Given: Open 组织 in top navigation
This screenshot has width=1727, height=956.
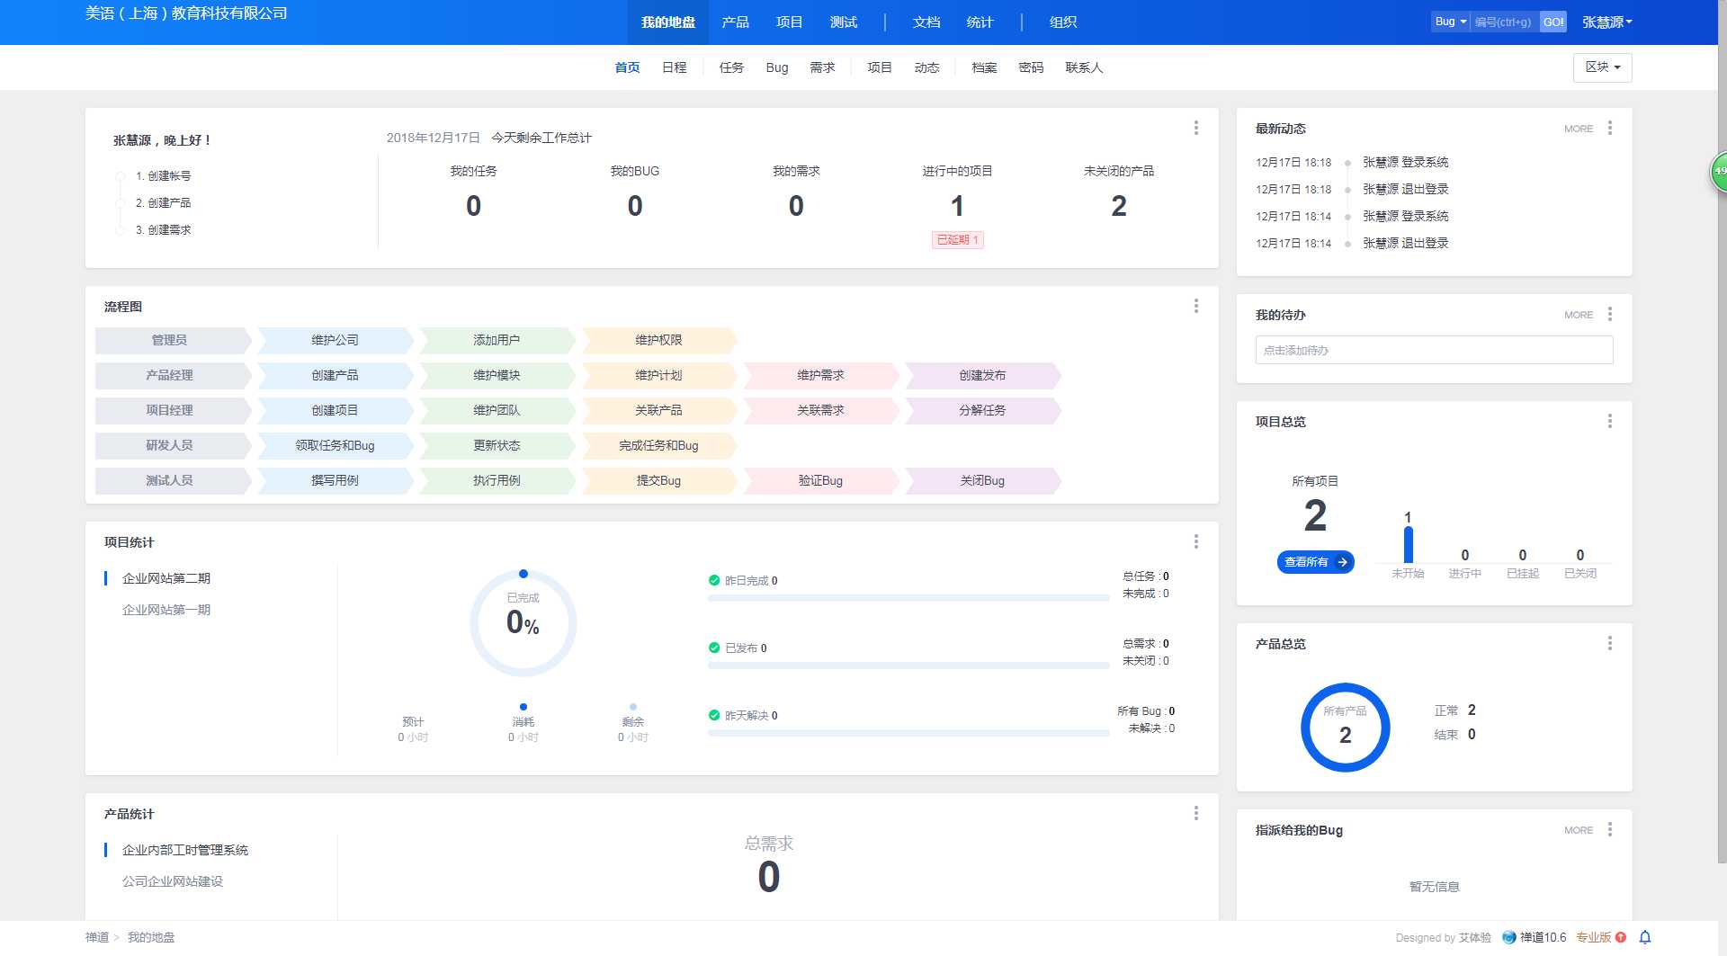Looking at the screenshot, I should 1062,22.
